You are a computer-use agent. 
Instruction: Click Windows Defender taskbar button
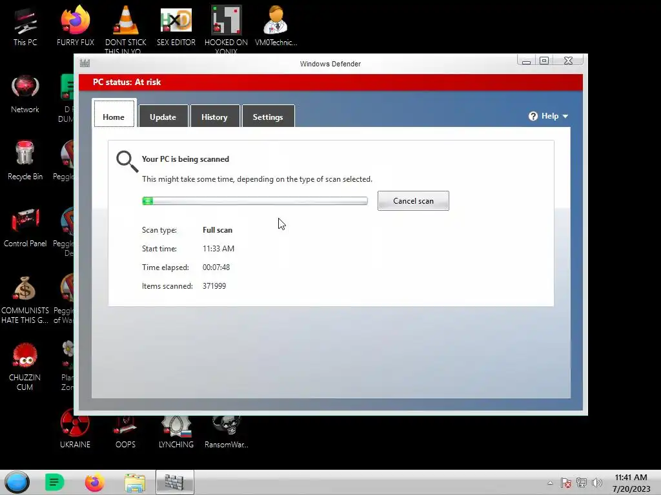pos(174,482)
